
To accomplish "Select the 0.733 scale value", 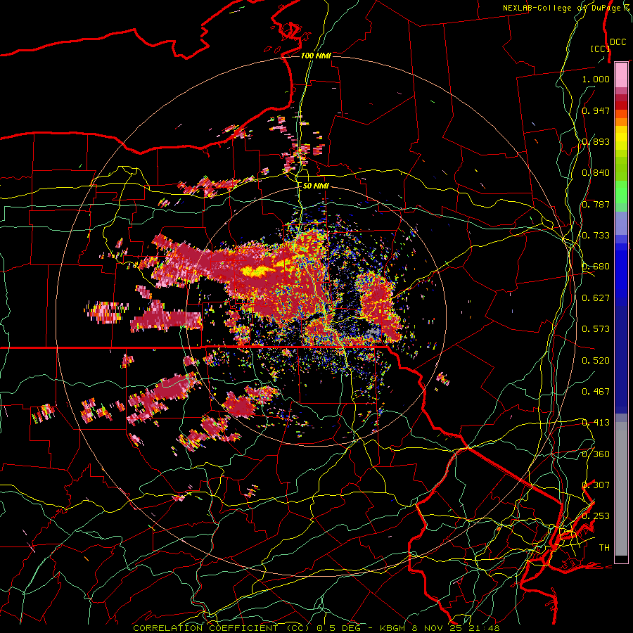I will pos(596,236).
